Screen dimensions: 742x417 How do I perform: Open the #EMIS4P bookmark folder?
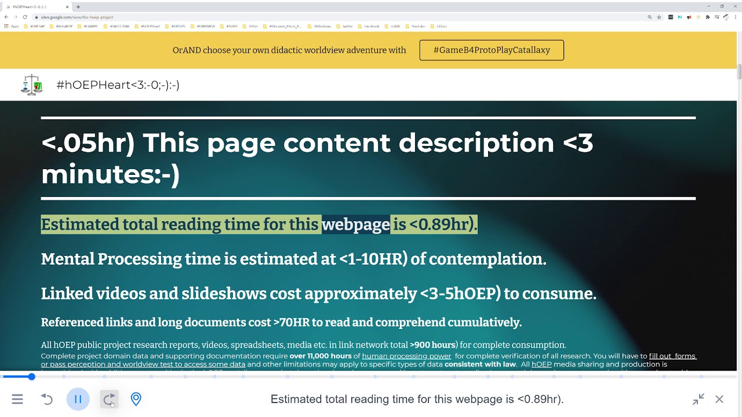click(x=34, y=26)
